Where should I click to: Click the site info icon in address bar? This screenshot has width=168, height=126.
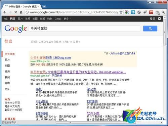tap(27, 12)
